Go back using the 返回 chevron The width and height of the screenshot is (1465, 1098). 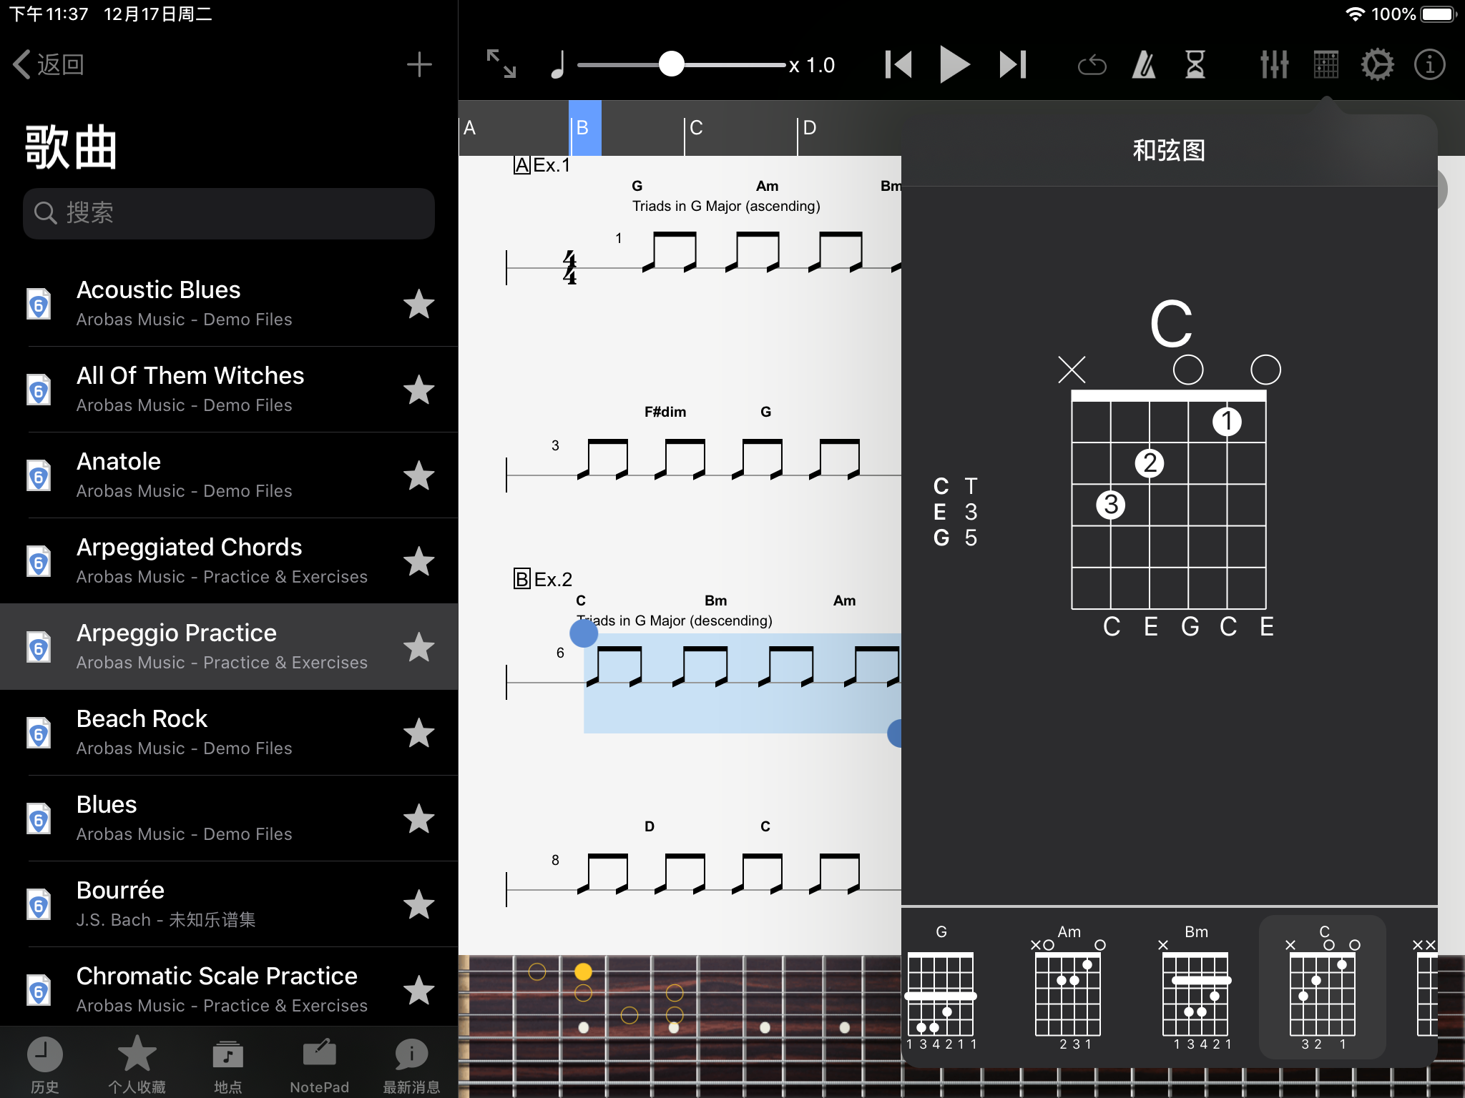48,65
